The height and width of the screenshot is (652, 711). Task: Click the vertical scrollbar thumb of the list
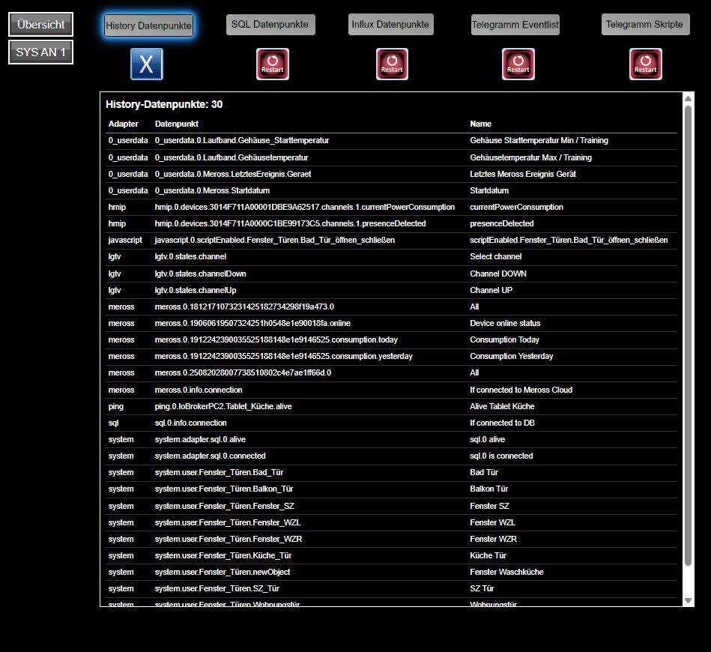click(688, 336)
